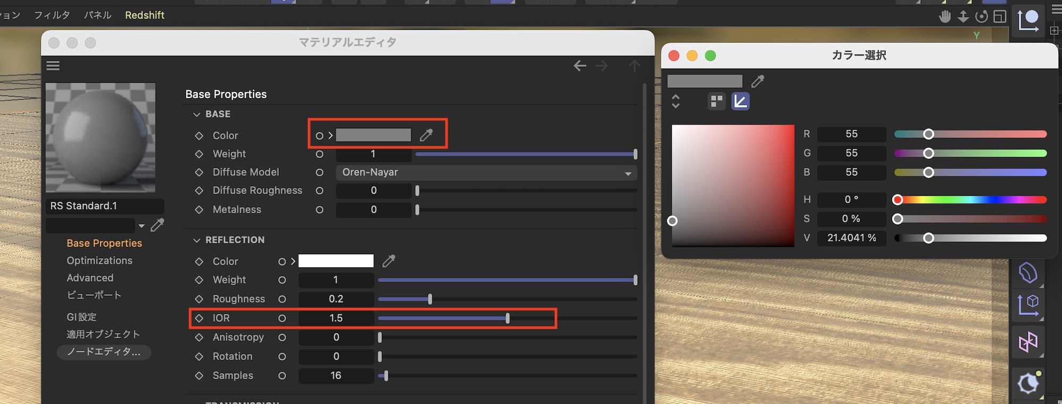The image size is (1062, 404).
Task: Click the ノードエディタ... button
Action: (104, 352)
